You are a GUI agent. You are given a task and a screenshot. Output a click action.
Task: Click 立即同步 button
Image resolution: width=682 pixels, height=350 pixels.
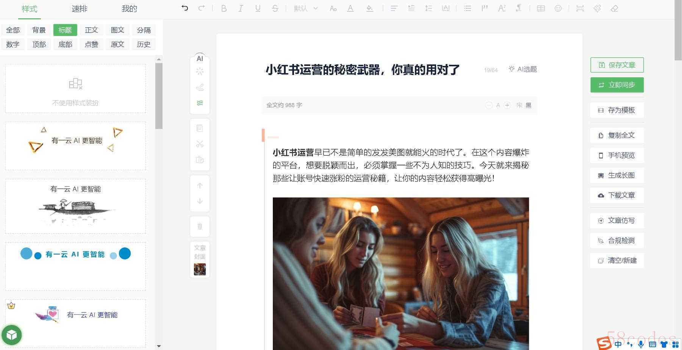pos(617,85)
